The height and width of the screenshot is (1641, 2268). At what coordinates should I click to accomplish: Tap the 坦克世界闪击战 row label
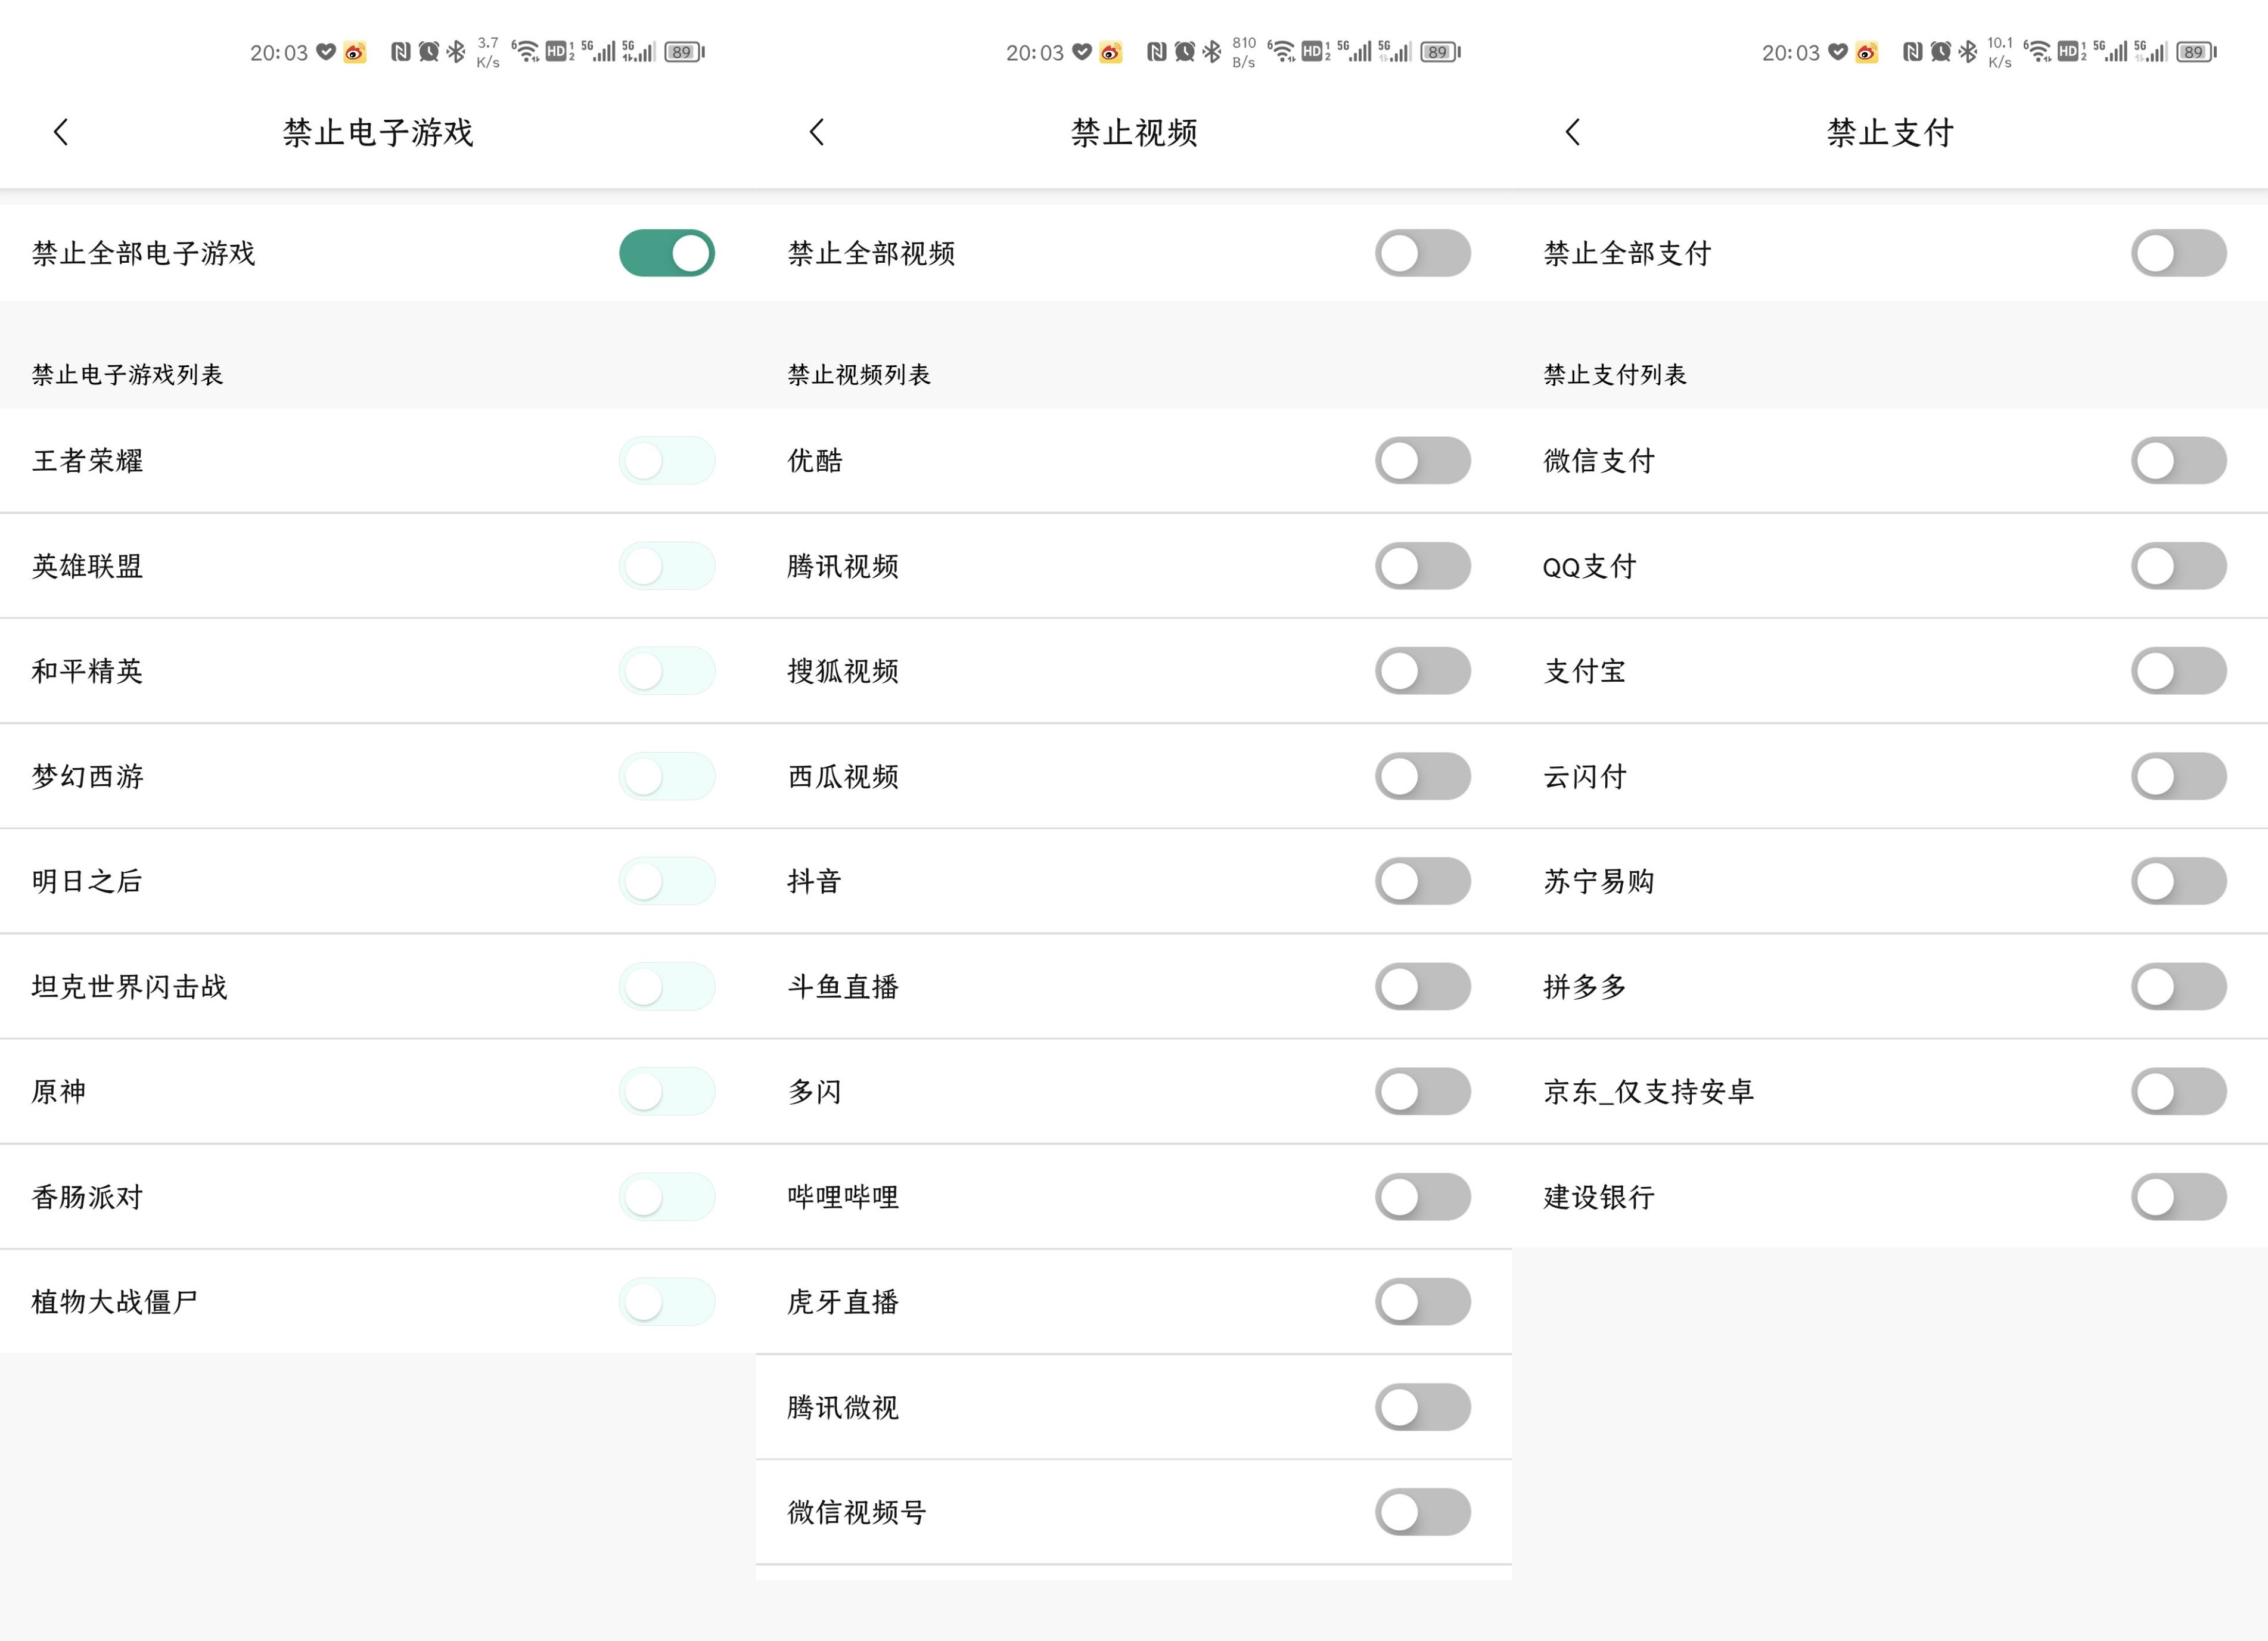pyautogui.click(x=130, y=987)
